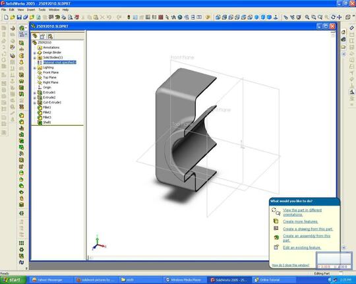
Task: Click the Rebuild traffic light icon
Action: coord(129,17)
